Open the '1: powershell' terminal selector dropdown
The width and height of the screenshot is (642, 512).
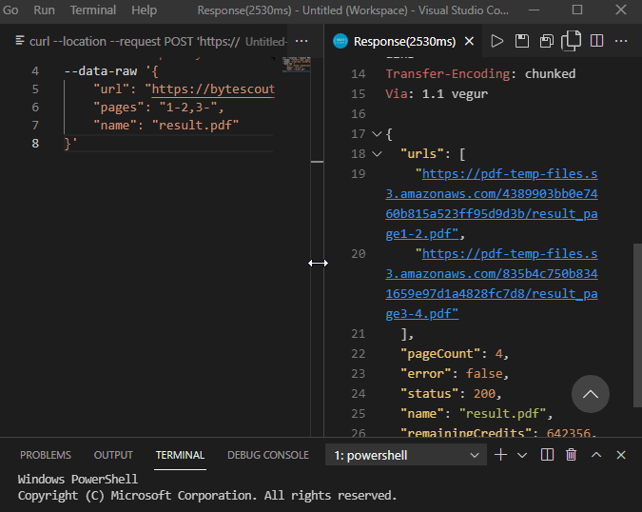[x=405, y=455]
